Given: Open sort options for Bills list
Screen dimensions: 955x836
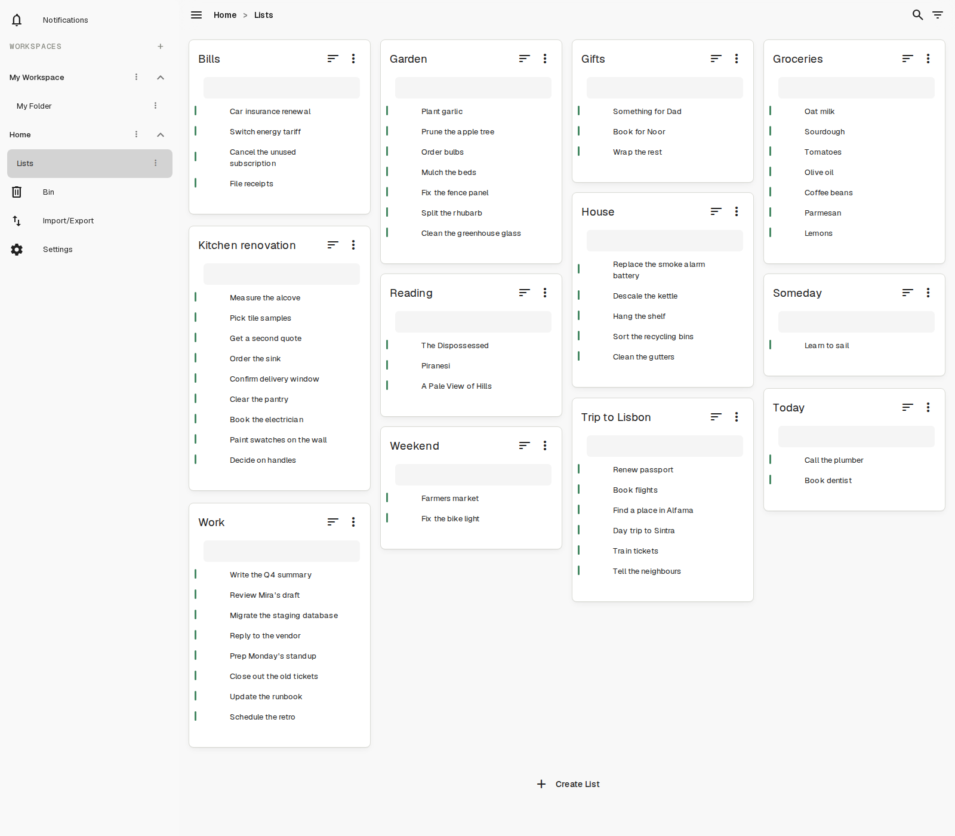Looking at the screenshot, I should [333, 59].
